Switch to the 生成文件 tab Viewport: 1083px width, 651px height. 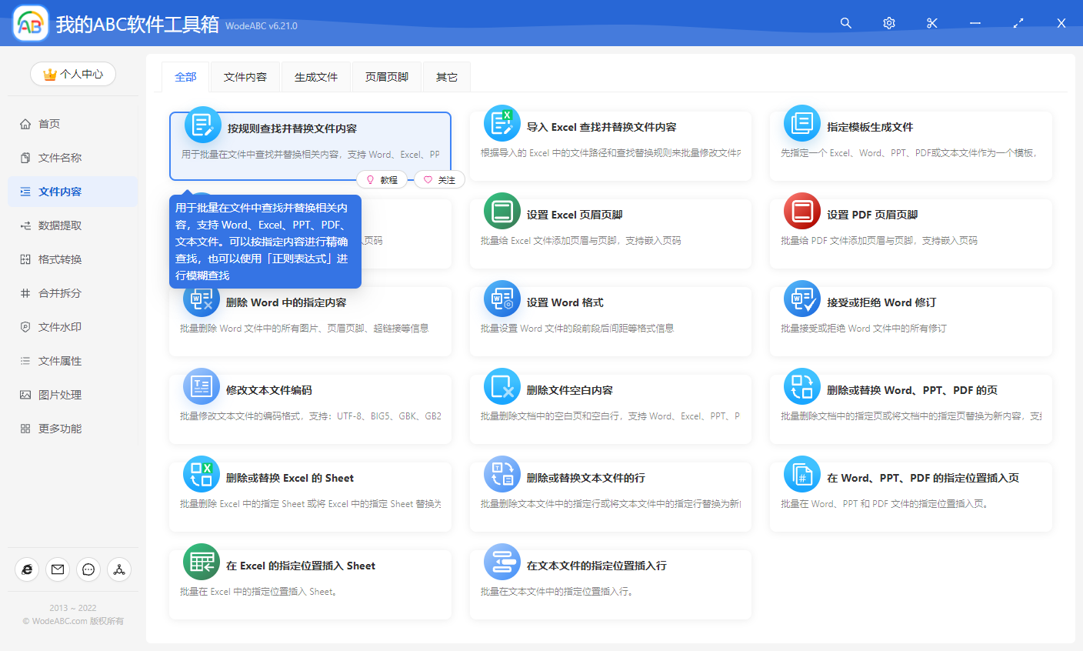(316, 77)
